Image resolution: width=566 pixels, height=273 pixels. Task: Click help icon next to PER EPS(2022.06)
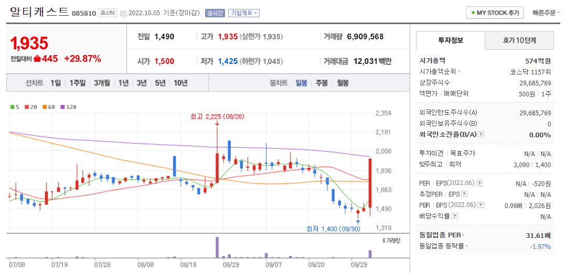click(479, 183)
